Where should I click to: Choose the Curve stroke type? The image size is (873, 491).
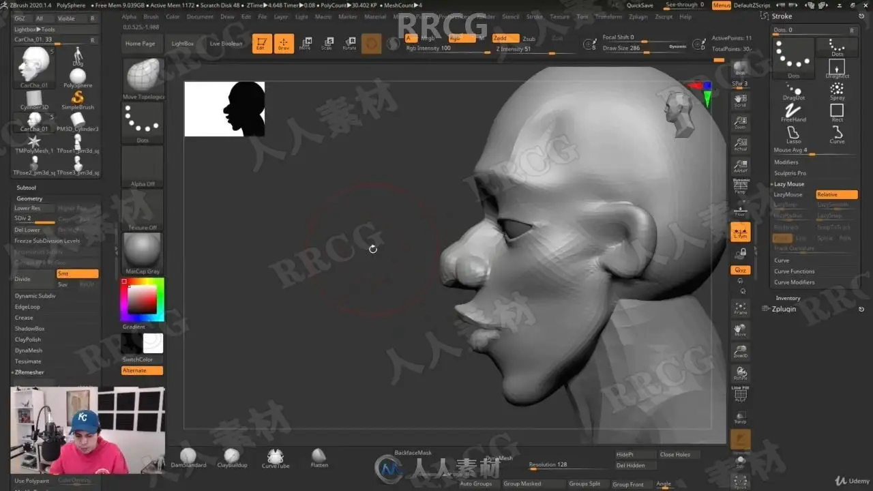coord(837,134)
